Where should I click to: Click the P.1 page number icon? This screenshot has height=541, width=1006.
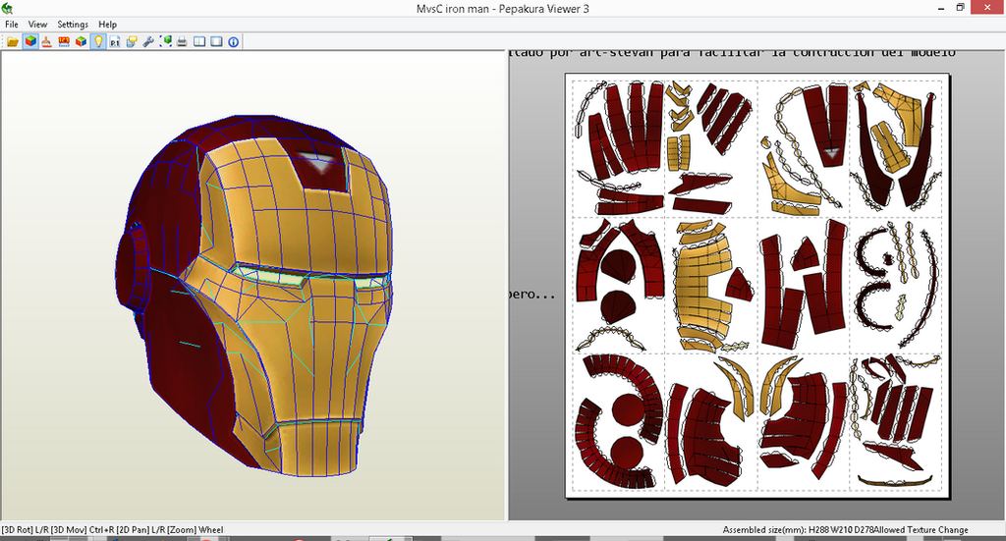pyautogui.click(x=115, y=41)
